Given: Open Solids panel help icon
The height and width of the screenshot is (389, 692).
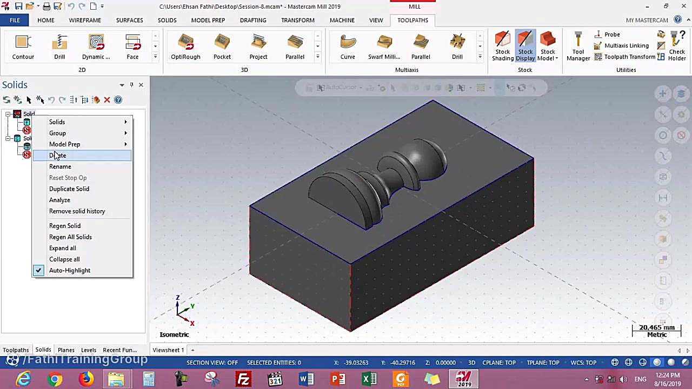Looking at the screenshot, I should click(x=118, y=99).
